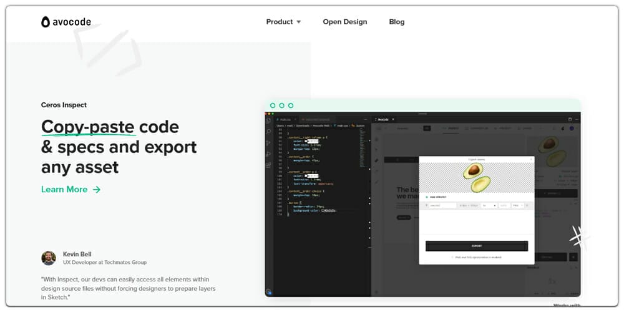Click the "Copy-paste code" headline
Viewport: 624px width, 312px height.
[110, 127]
